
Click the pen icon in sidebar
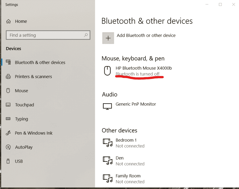pos(8,133)
